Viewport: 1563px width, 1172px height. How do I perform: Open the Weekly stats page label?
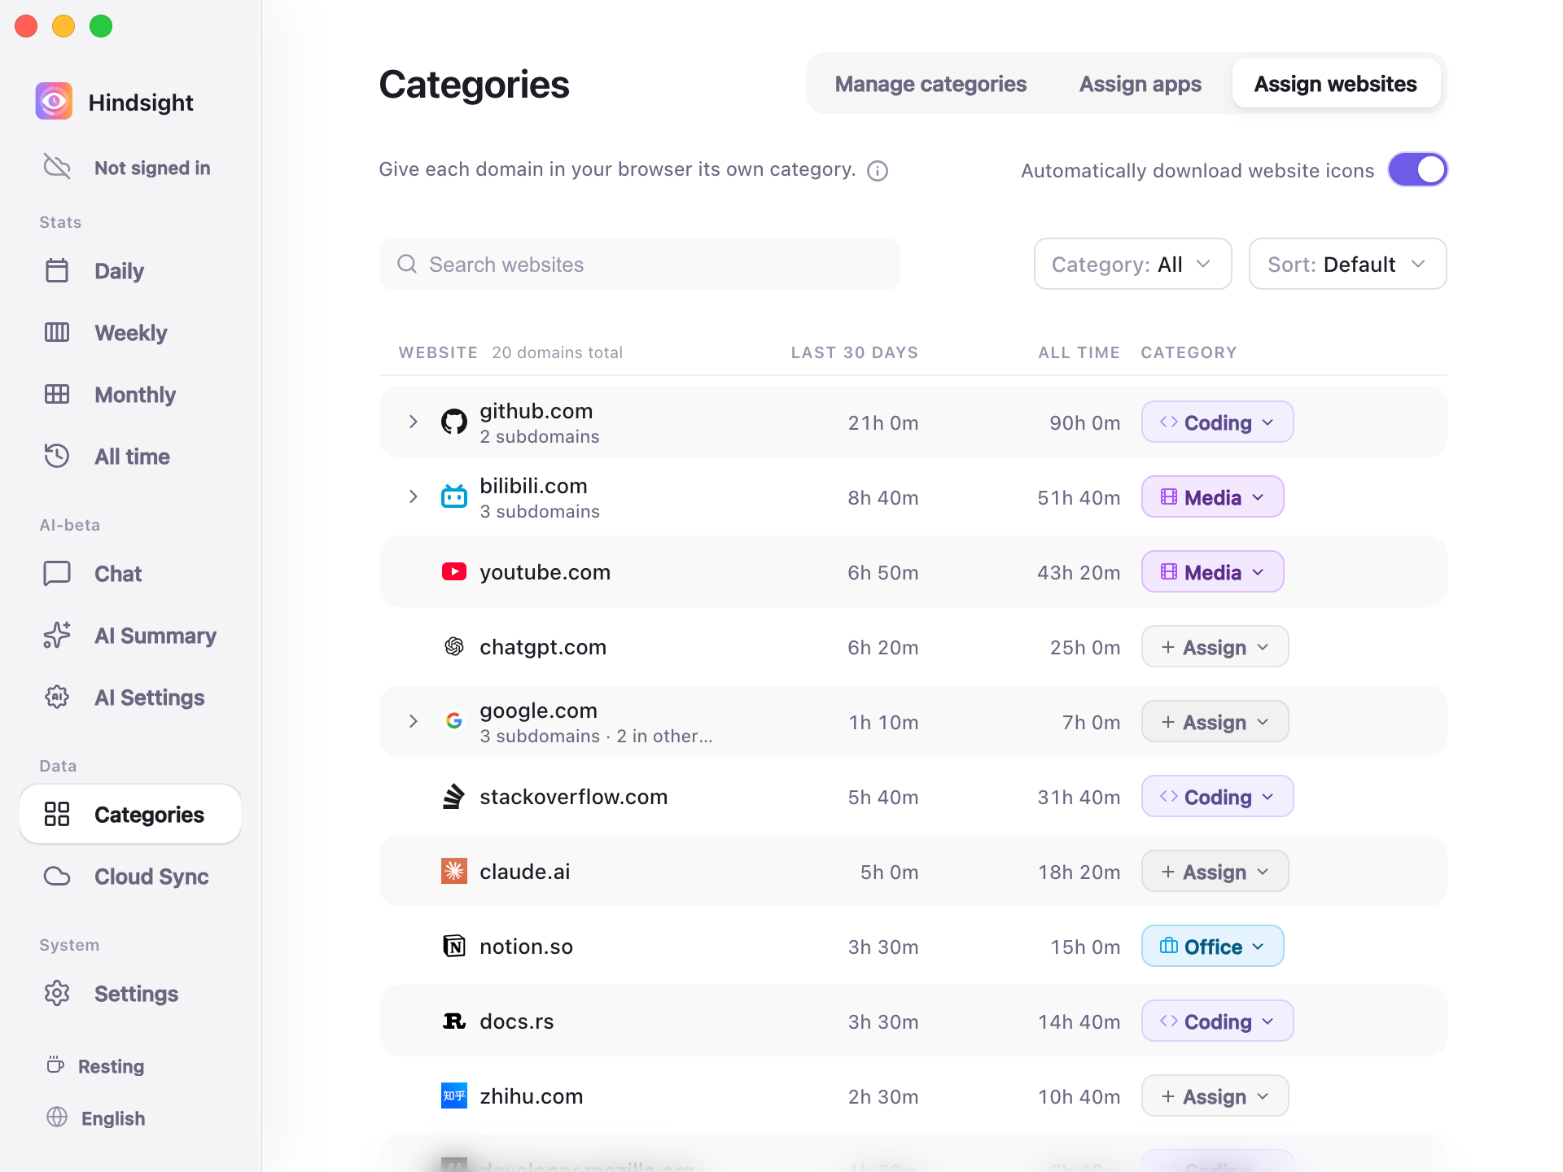130,333
